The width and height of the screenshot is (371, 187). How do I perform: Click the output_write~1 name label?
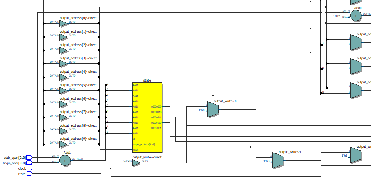pyautogui.click(x=290, y=152)
